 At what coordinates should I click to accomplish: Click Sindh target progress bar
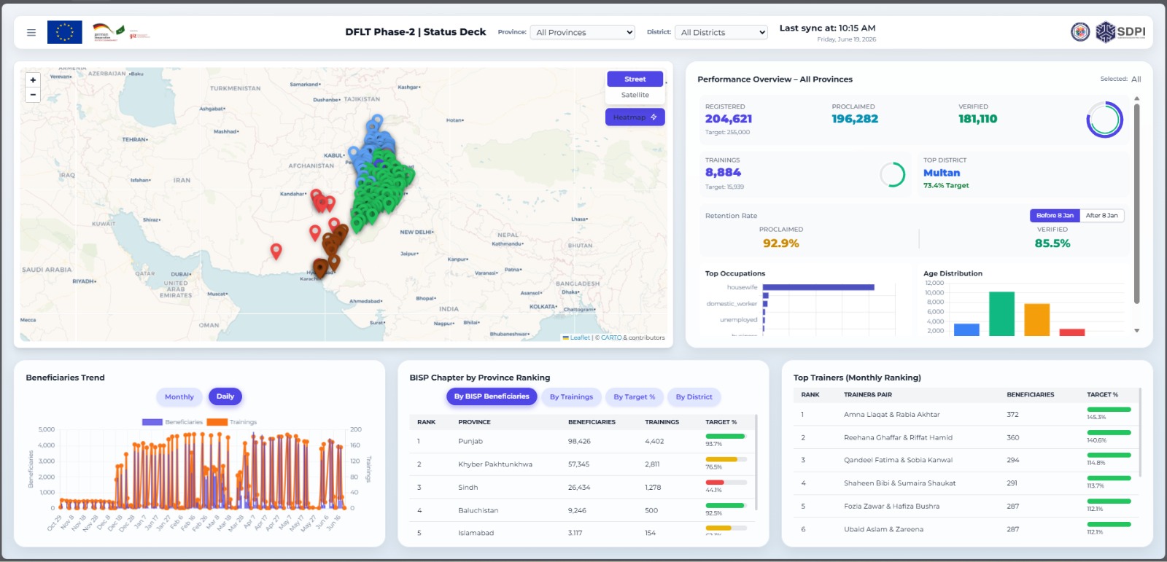[726, 483]
